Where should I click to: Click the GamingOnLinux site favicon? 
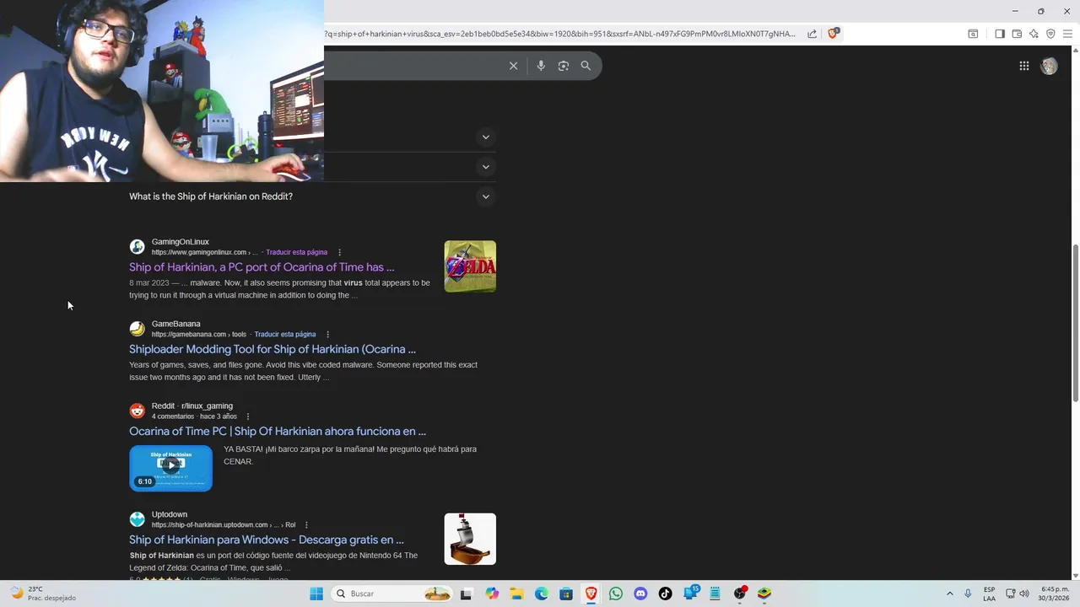point(137,247)
